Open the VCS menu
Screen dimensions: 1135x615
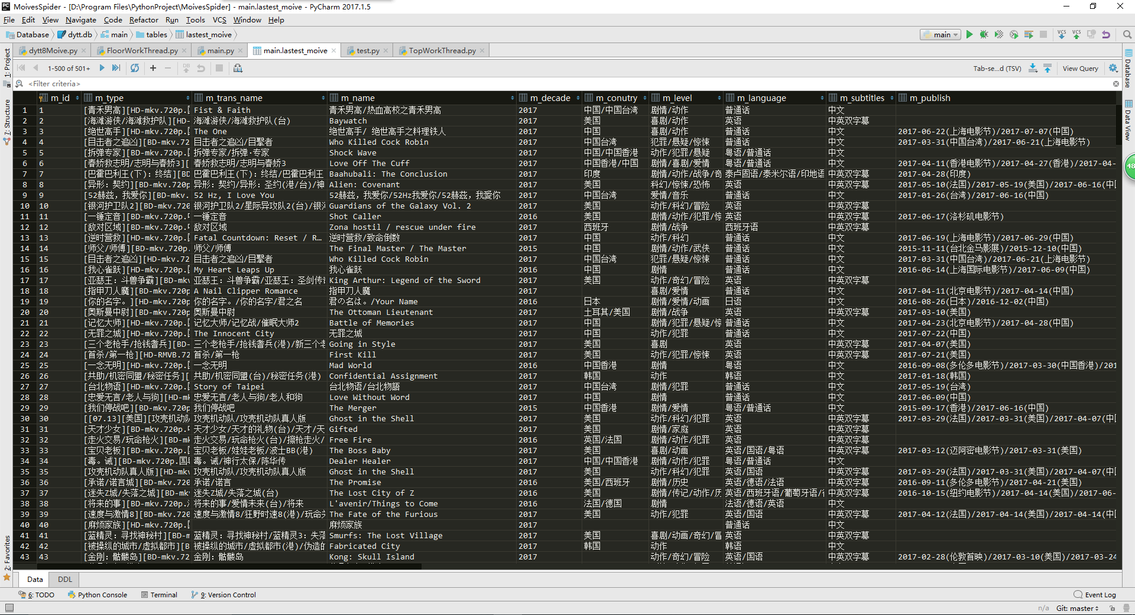coord(219,20)
